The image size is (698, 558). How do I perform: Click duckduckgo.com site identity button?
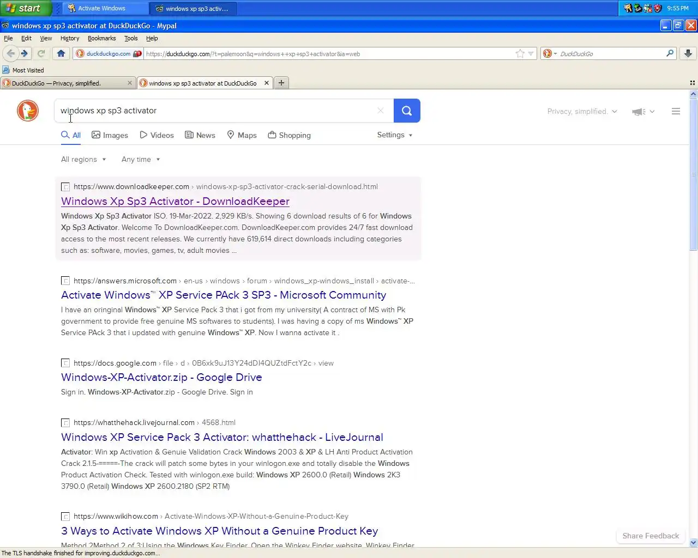pyautogui.click(x=109, y=53)
